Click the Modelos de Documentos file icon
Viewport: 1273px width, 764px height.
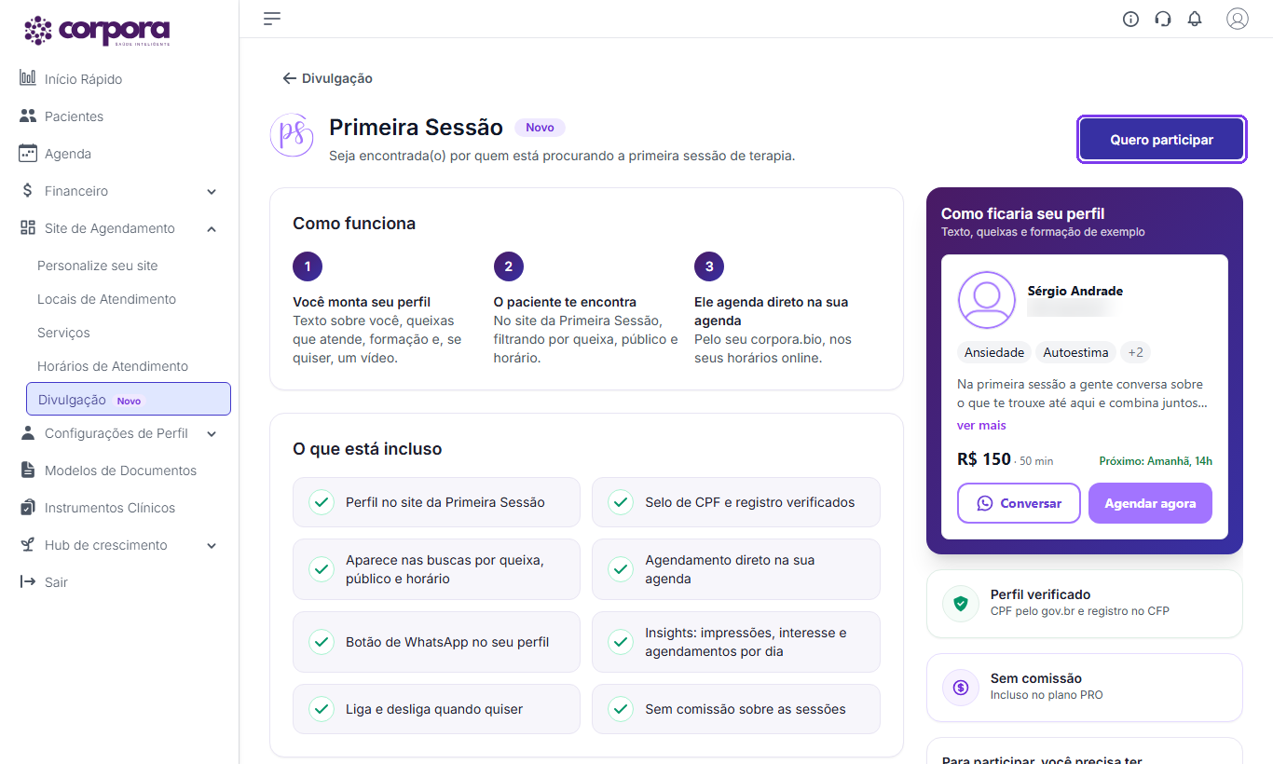28,470
